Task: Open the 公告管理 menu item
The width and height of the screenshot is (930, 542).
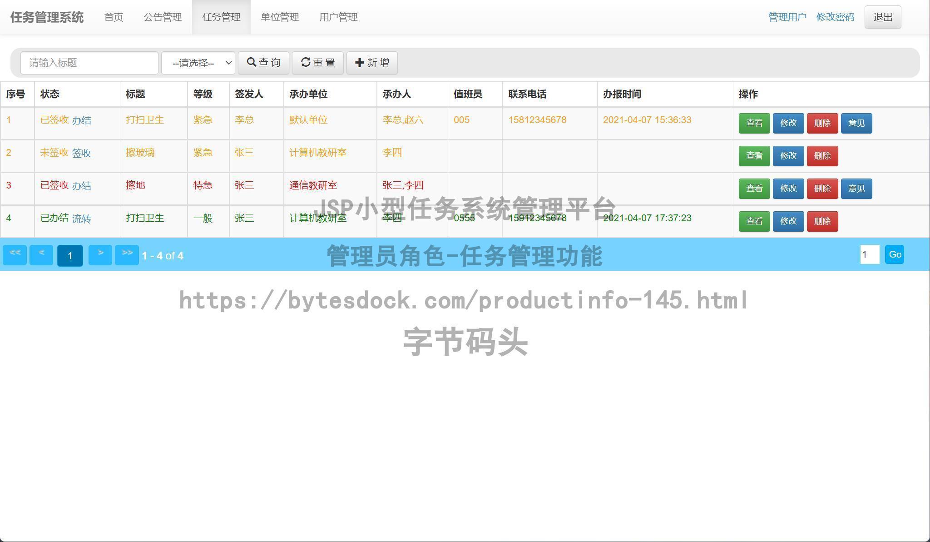Action: [163, 17]
